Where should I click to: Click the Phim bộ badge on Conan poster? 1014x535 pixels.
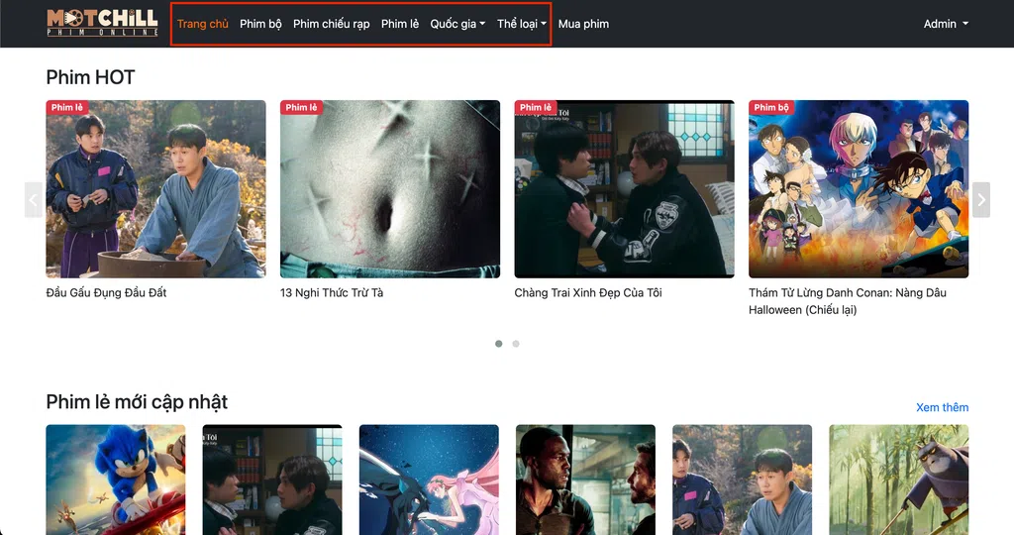pyautogui.click(x=770, y=107)
